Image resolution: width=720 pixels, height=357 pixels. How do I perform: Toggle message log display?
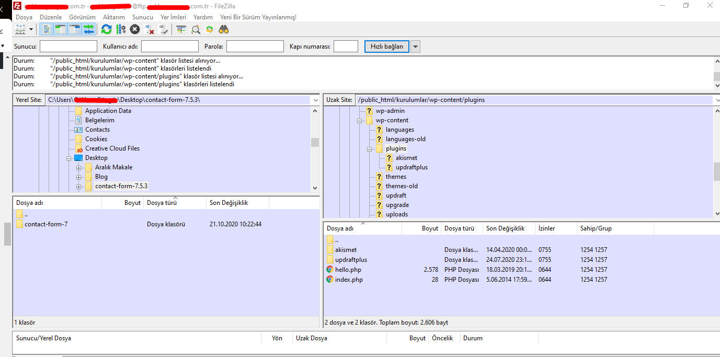tap(47, 29)
